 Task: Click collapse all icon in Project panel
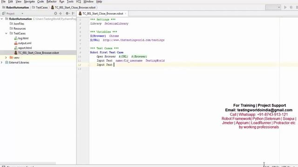[61, 13]
